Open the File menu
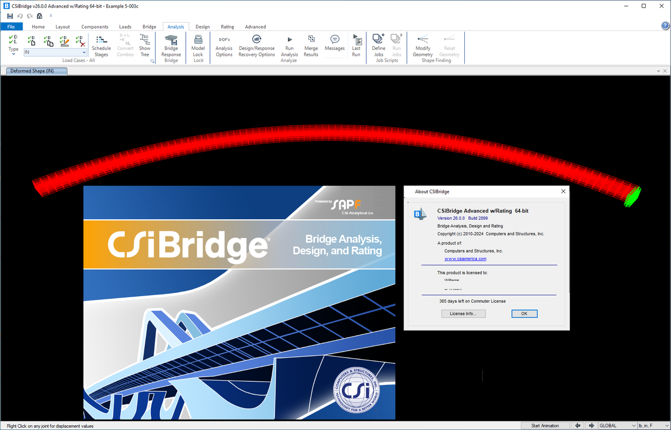The height and width of the screenshot is (430, 671). point(11,26)
